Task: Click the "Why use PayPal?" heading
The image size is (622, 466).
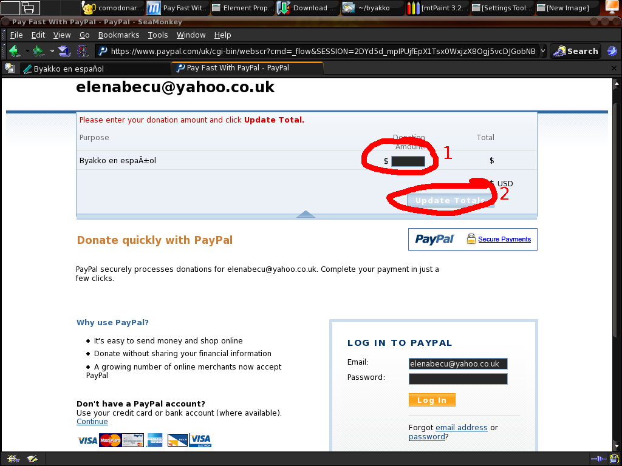Action: click(x=112, y=323)
